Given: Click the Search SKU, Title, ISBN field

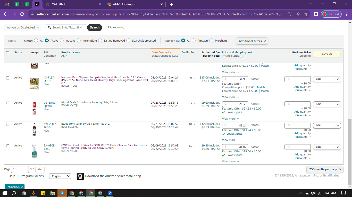Looking at the screenshot, I should [66, 27].
